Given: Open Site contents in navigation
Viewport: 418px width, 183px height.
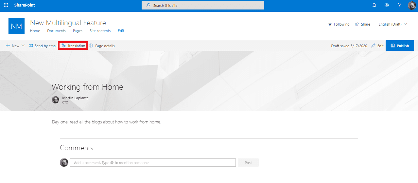Looking at the screenshot, I should (100, 31).
